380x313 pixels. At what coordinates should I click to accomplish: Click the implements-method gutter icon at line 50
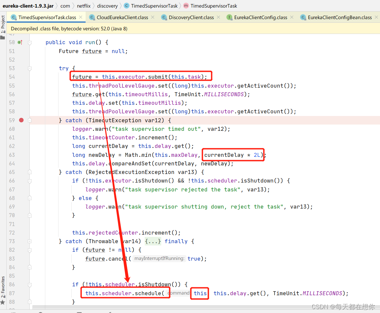[20, 42]
